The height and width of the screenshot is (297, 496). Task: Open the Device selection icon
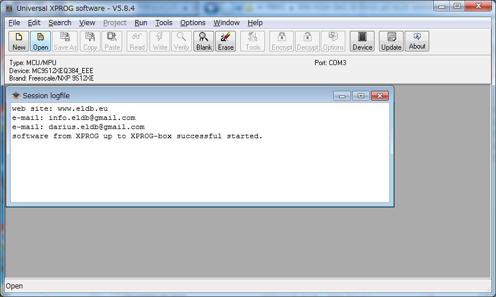click(x=362, y=41)
